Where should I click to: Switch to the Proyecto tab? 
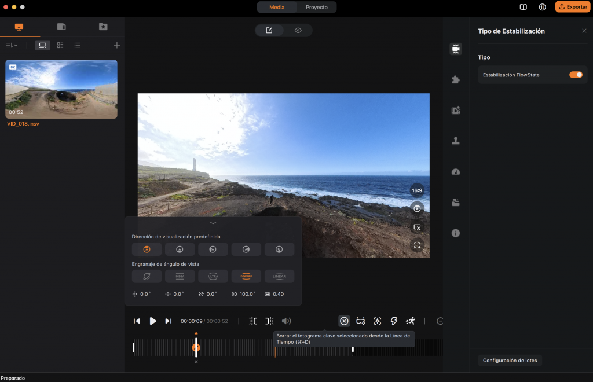316,7
